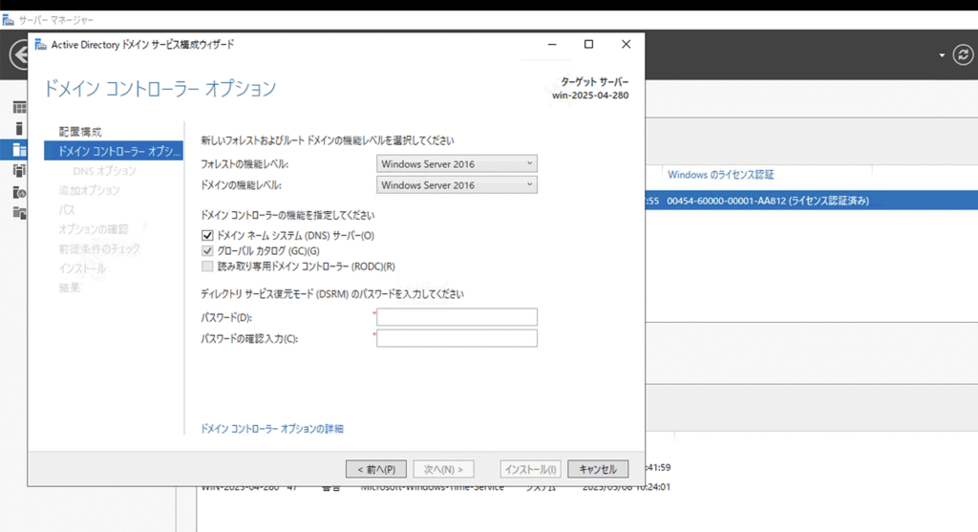978x532 pixels.
Task: Select the 結果 wizard step
Action: coord(69,287)
